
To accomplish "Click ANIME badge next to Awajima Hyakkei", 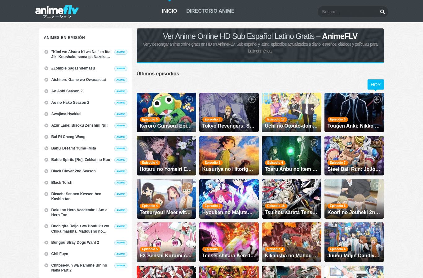I will tap(121, 114).
